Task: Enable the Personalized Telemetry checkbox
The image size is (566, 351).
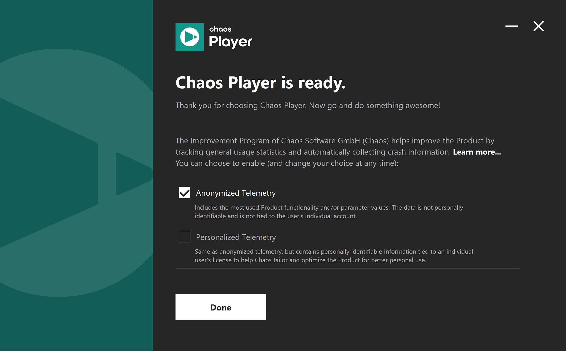Action: click(184, 237)
